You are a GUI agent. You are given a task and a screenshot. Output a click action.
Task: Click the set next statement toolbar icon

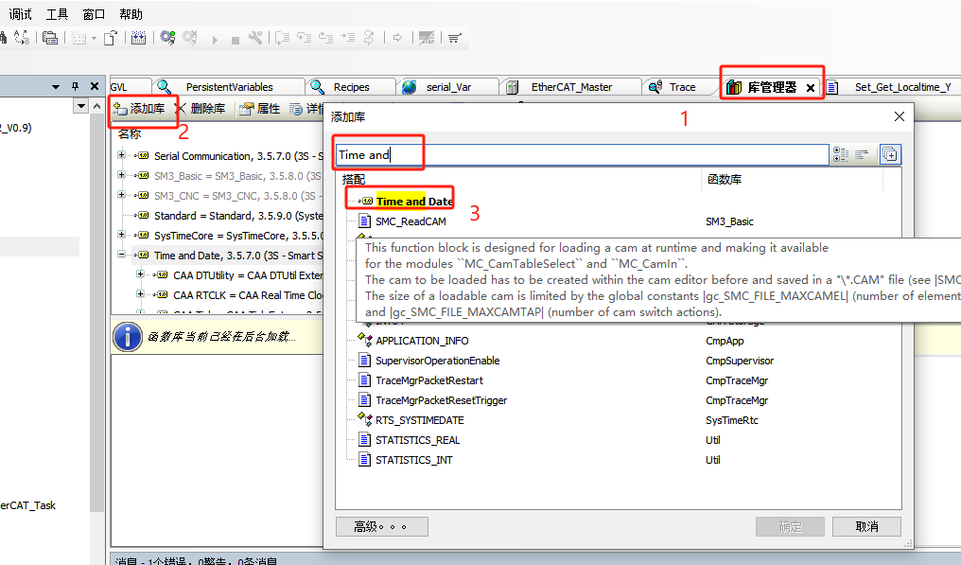coord(369,38)
